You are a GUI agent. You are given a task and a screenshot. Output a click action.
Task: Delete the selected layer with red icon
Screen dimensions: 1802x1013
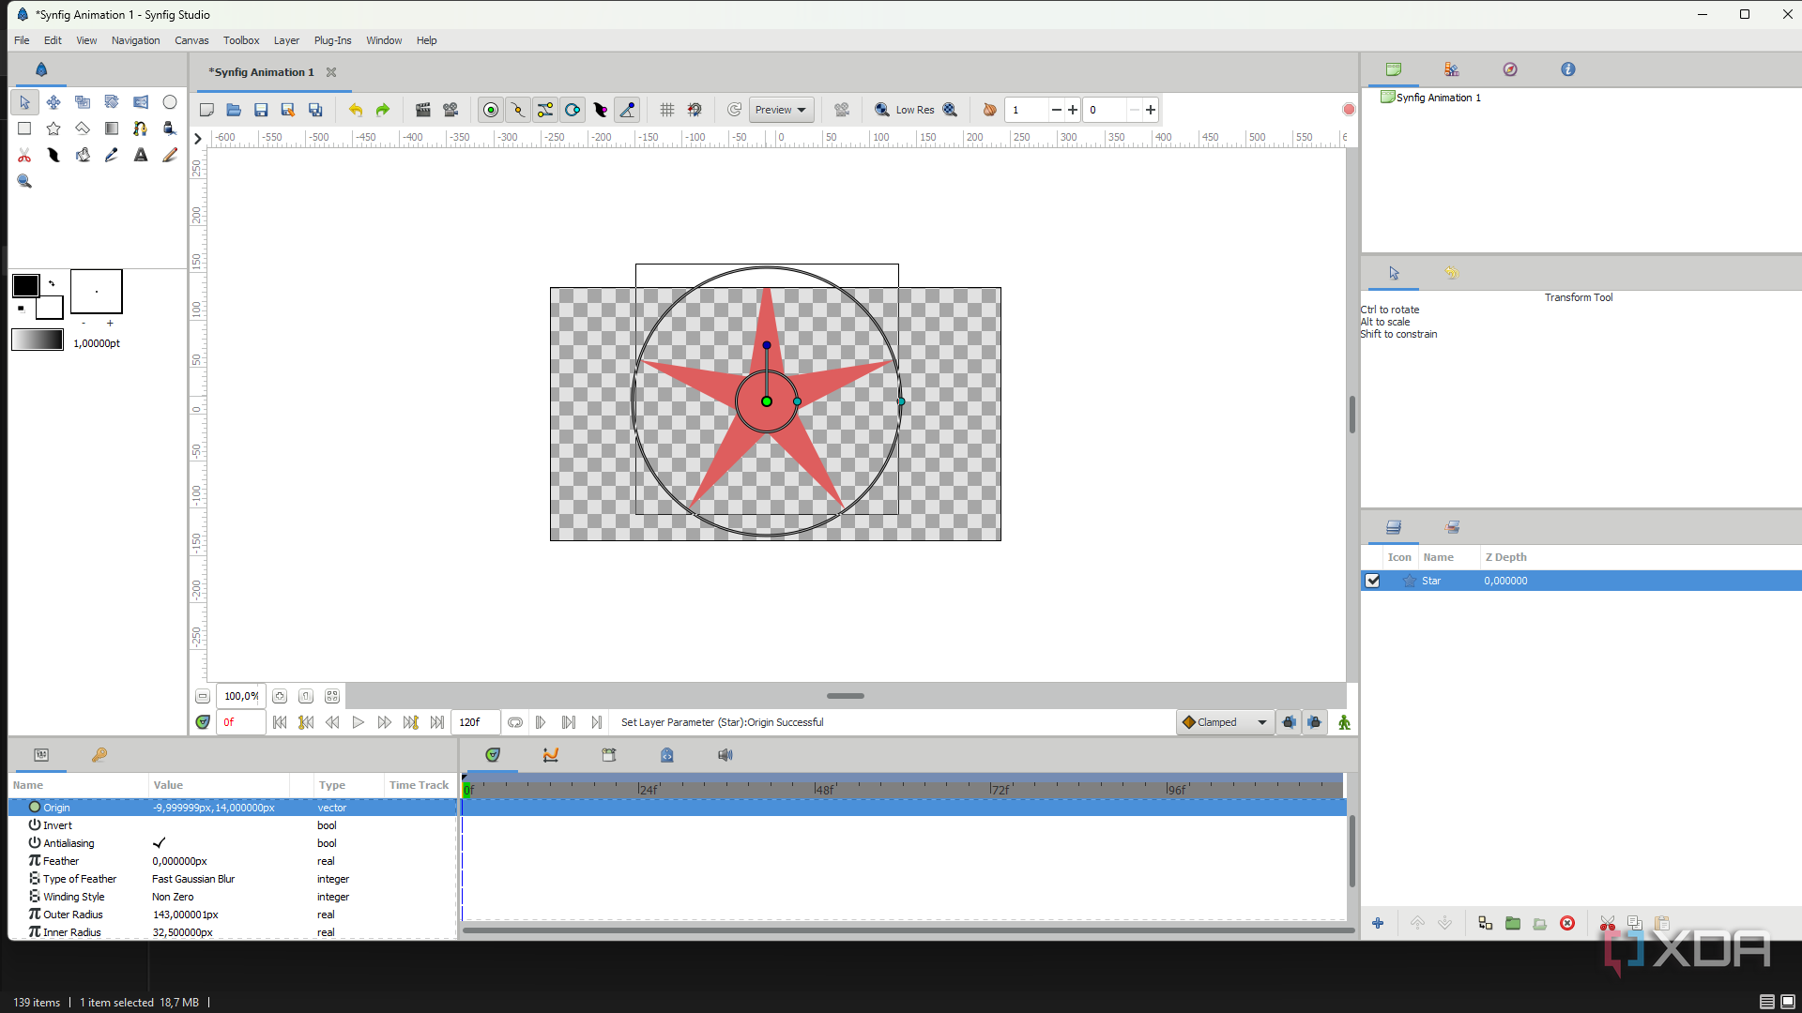1567,923
